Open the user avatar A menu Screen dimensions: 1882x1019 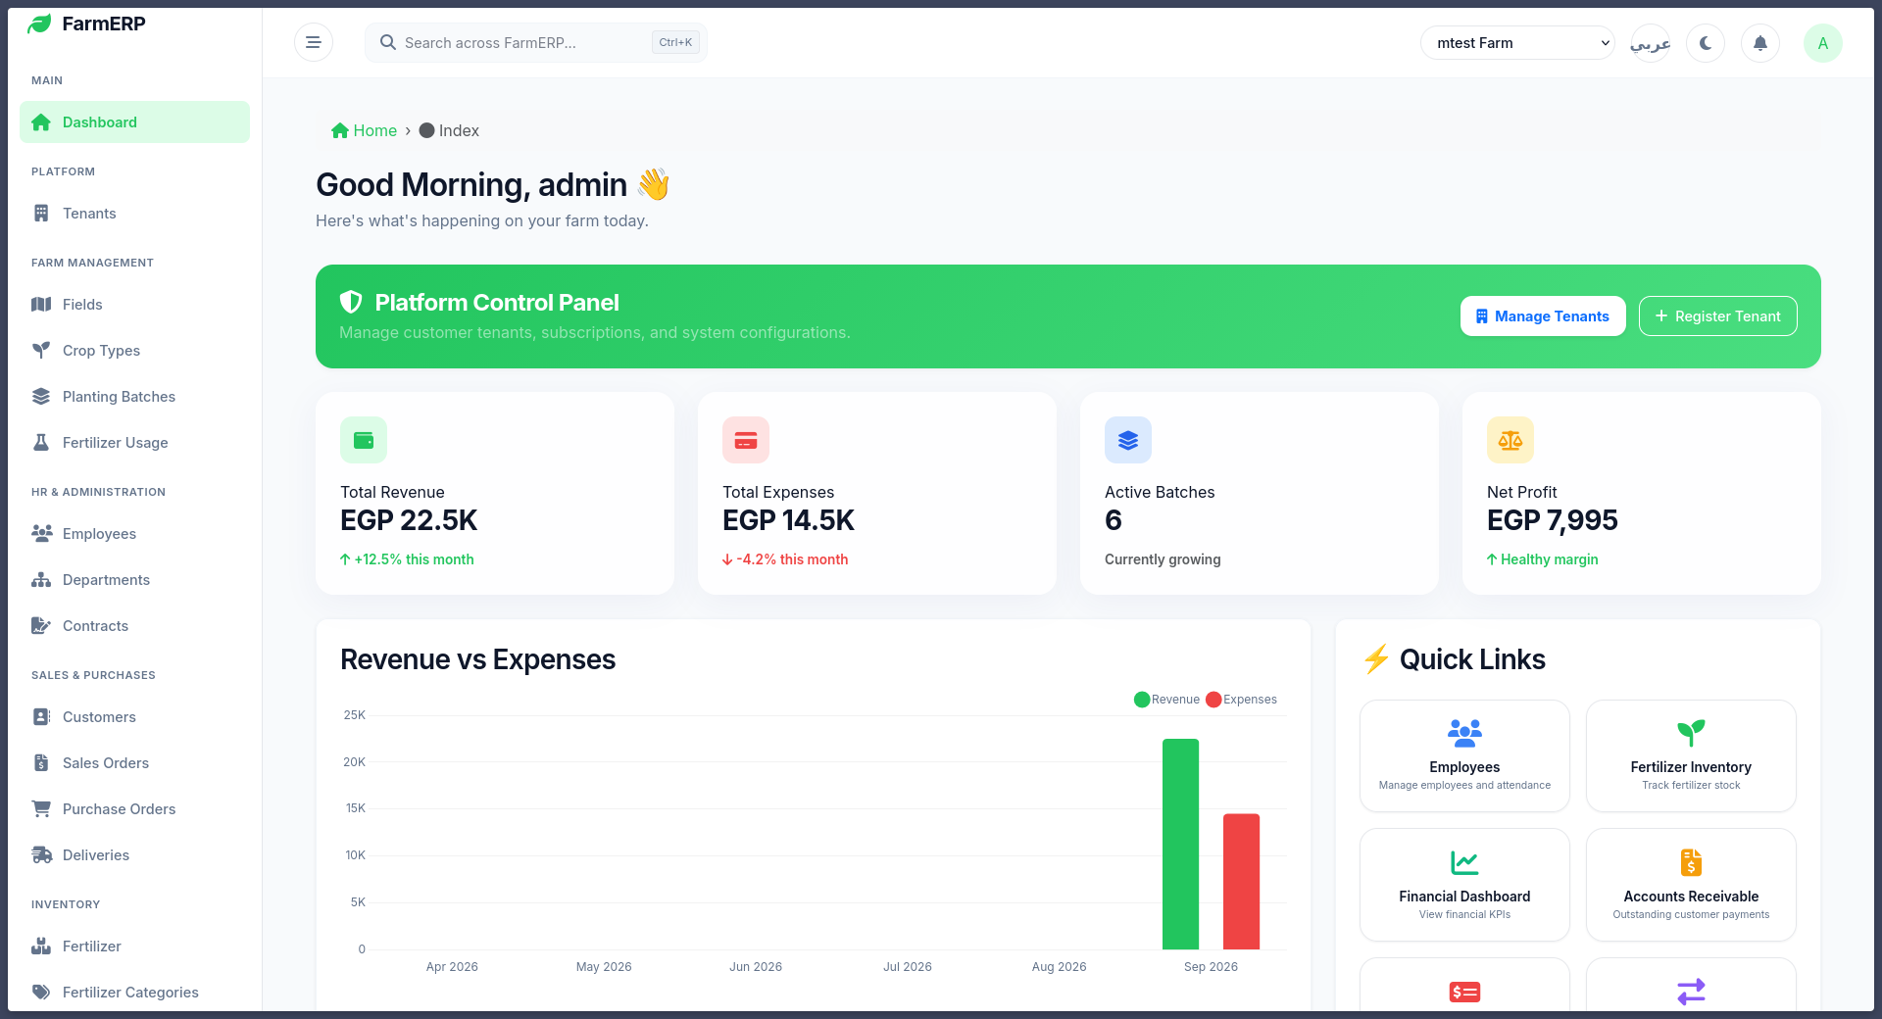(1823, 43)
